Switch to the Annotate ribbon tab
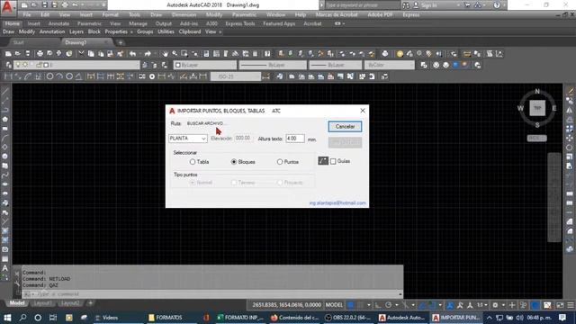Viewport: 576px width, 324px height. pyautogui.click(x=58, y=23)
